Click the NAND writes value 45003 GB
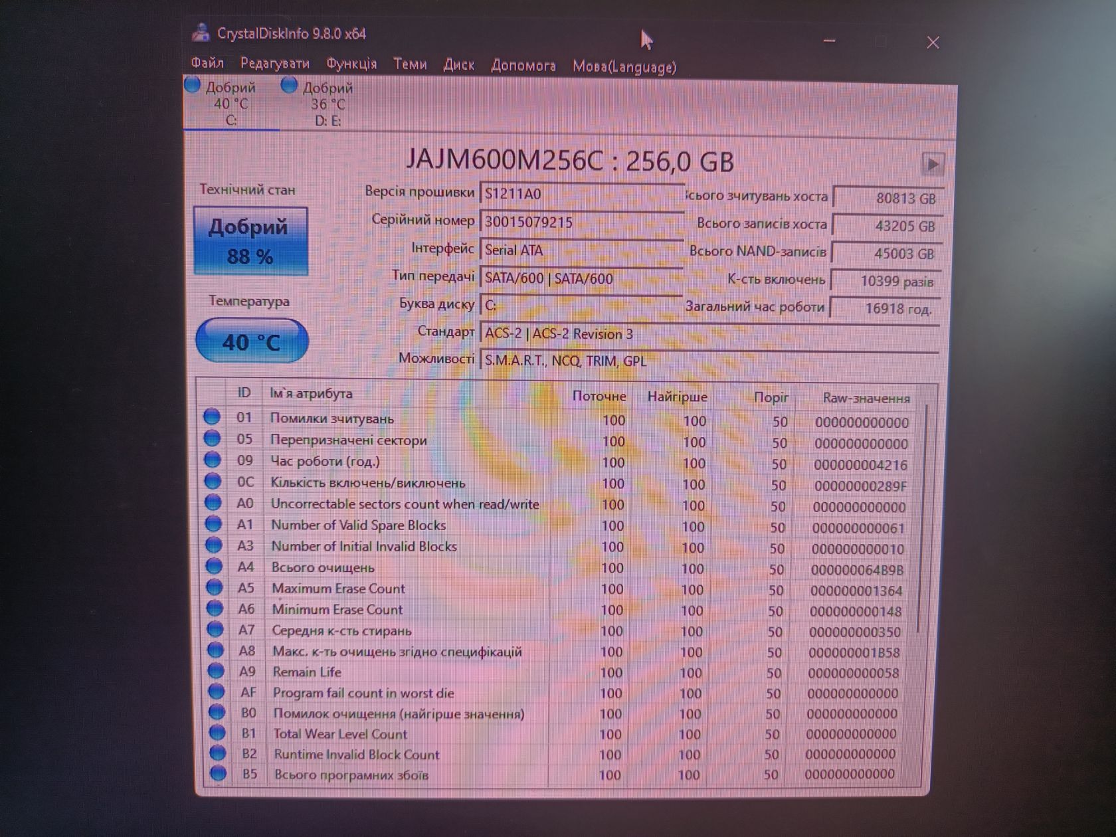The height and width of the screenshot is (837, 1116). (886, 253)
